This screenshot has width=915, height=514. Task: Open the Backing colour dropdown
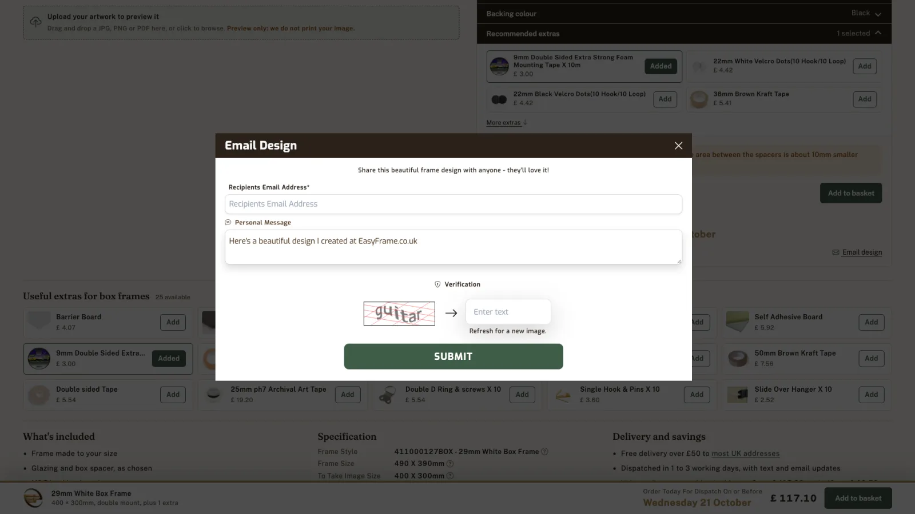pos(684,13)
